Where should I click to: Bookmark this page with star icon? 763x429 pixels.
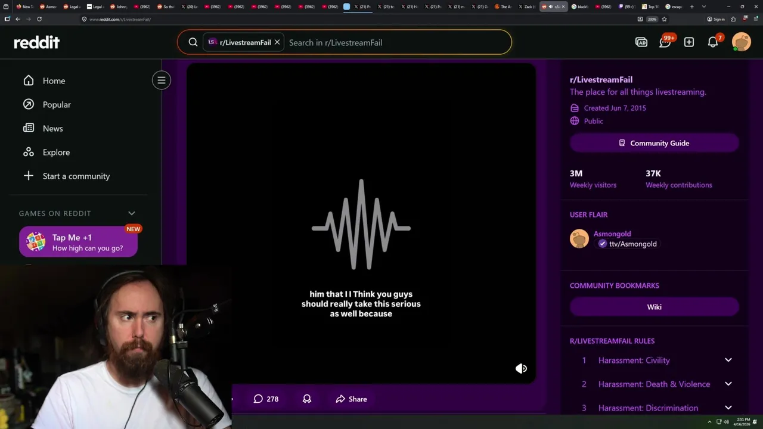point(664,19)
